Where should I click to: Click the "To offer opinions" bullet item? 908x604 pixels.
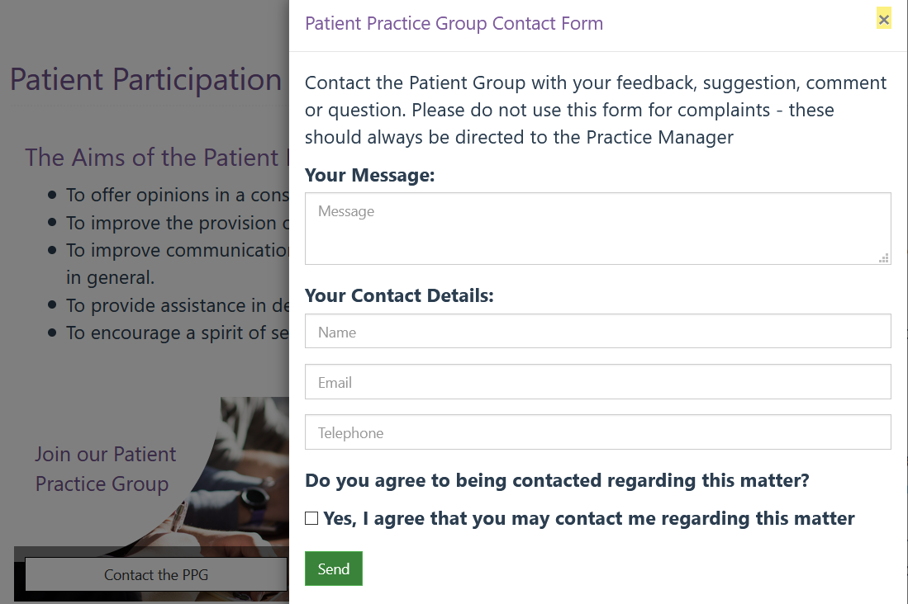click(177, 195)
